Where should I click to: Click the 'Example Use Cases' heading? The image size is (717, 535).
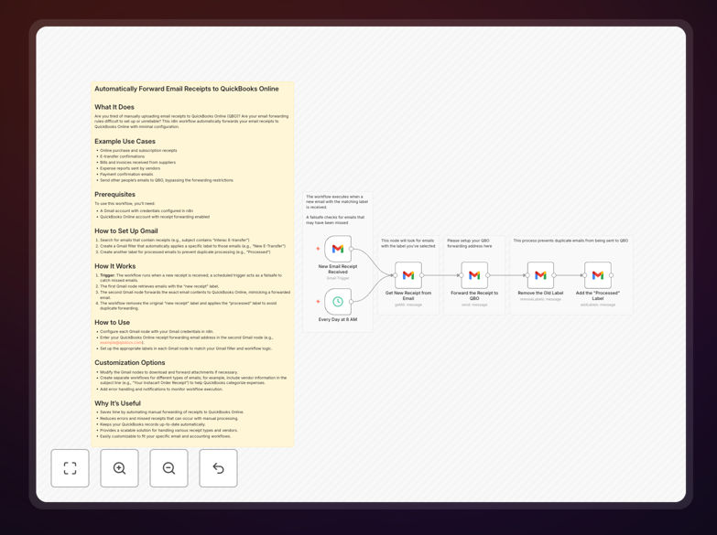coord(125,141)
